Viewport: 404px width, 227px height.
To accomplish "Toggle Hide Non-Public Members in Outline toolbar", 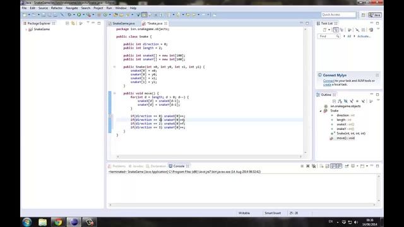I will click(x=357, y=102).
